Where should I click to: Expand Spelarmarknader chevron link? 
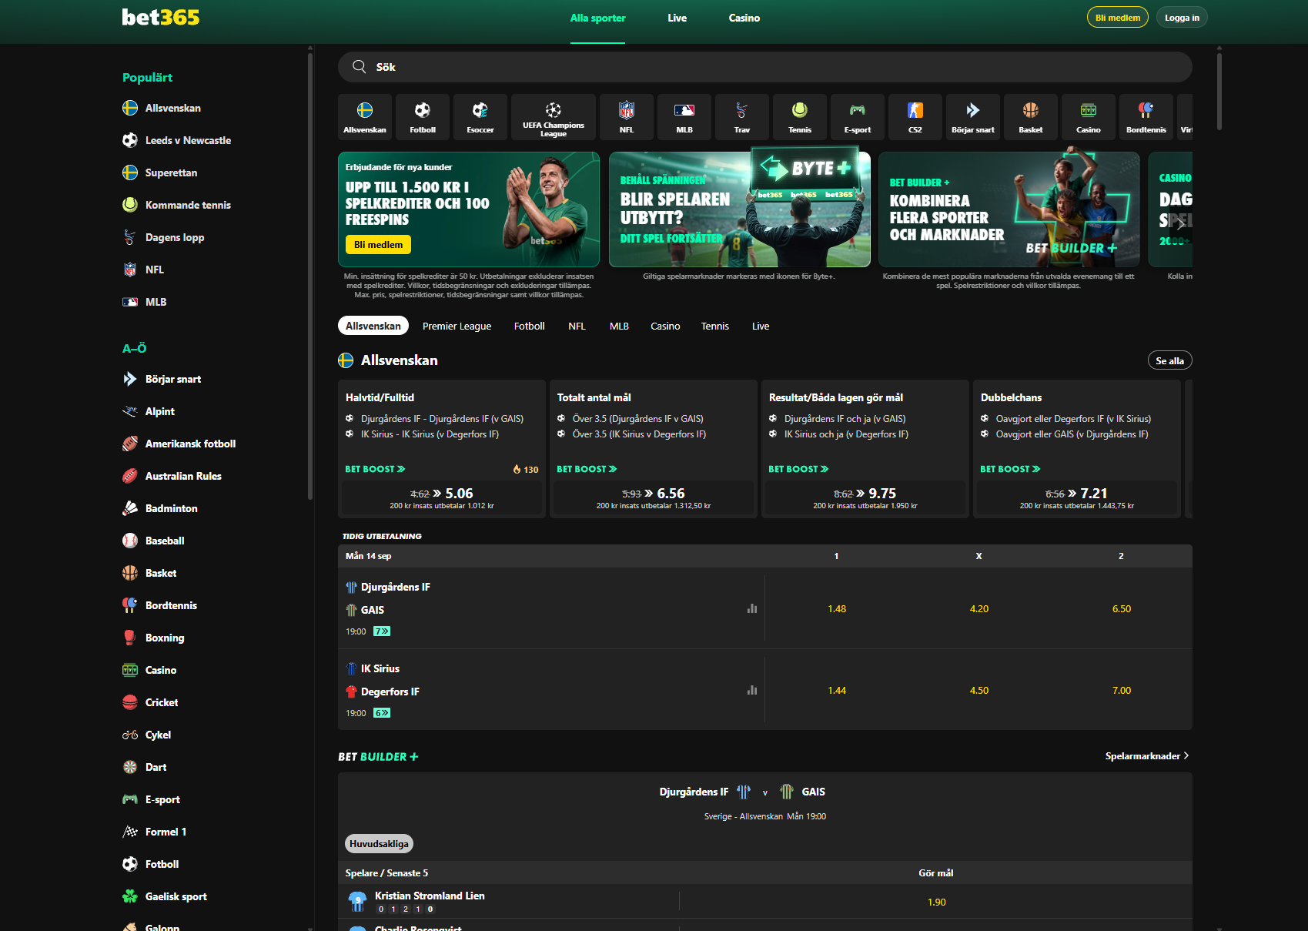point(1147,756)
